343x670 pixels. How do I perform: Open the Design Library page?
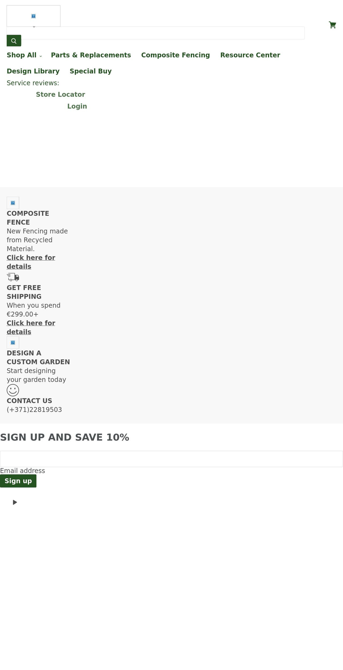coord(33,71)
